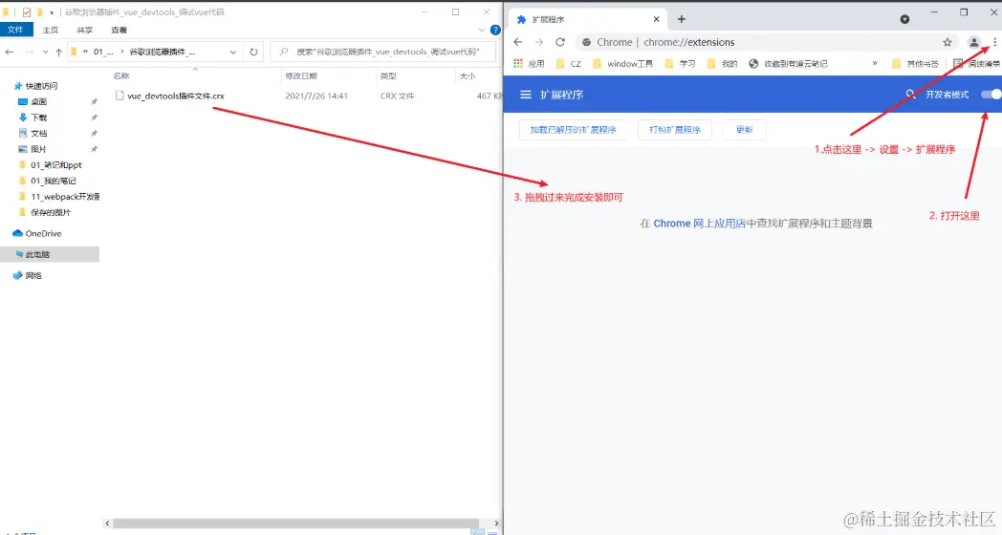Click 打包扩展程序 button
The width and height of the screenshot is (1002, 535).
tap(675, 130)
